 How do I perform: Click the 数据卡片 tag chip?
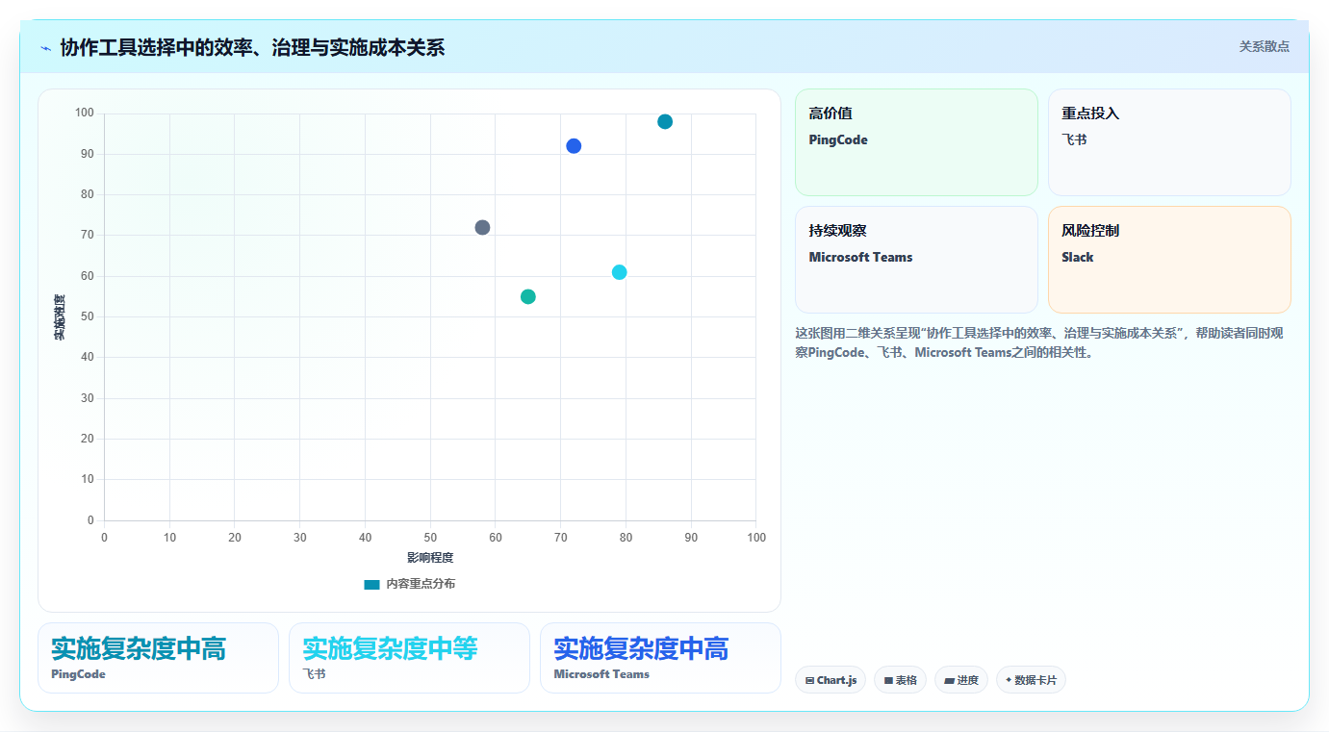pyautogui.click(x=1031, y=680)
